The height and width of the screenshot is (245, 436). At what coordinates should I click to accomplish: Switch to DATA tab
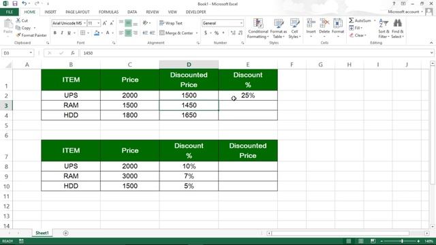(132, 12)
